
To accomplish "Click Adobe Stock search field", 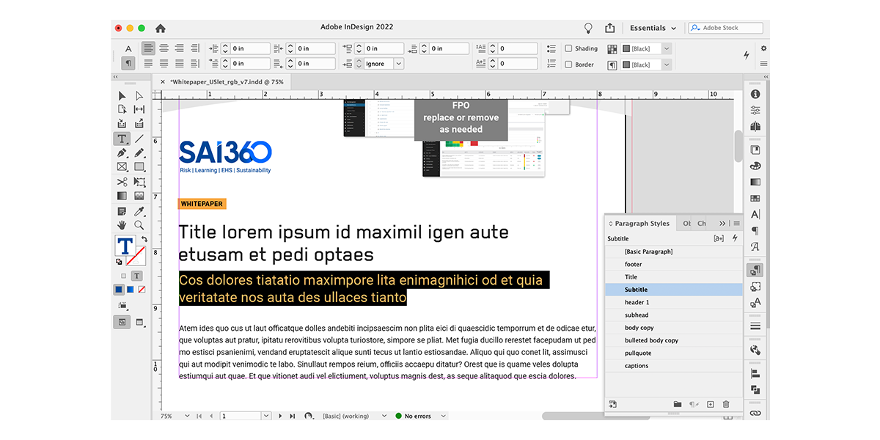I will coord(725,28).
